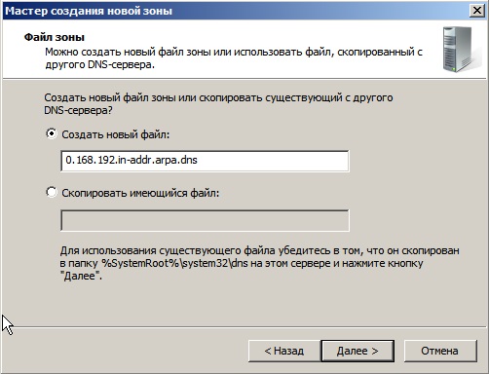Click the field containing 0.168.192.in-addr.arpa.dns
Image resolution: width=489 pixels, height=374 pixels.
[x=205, y=161]
